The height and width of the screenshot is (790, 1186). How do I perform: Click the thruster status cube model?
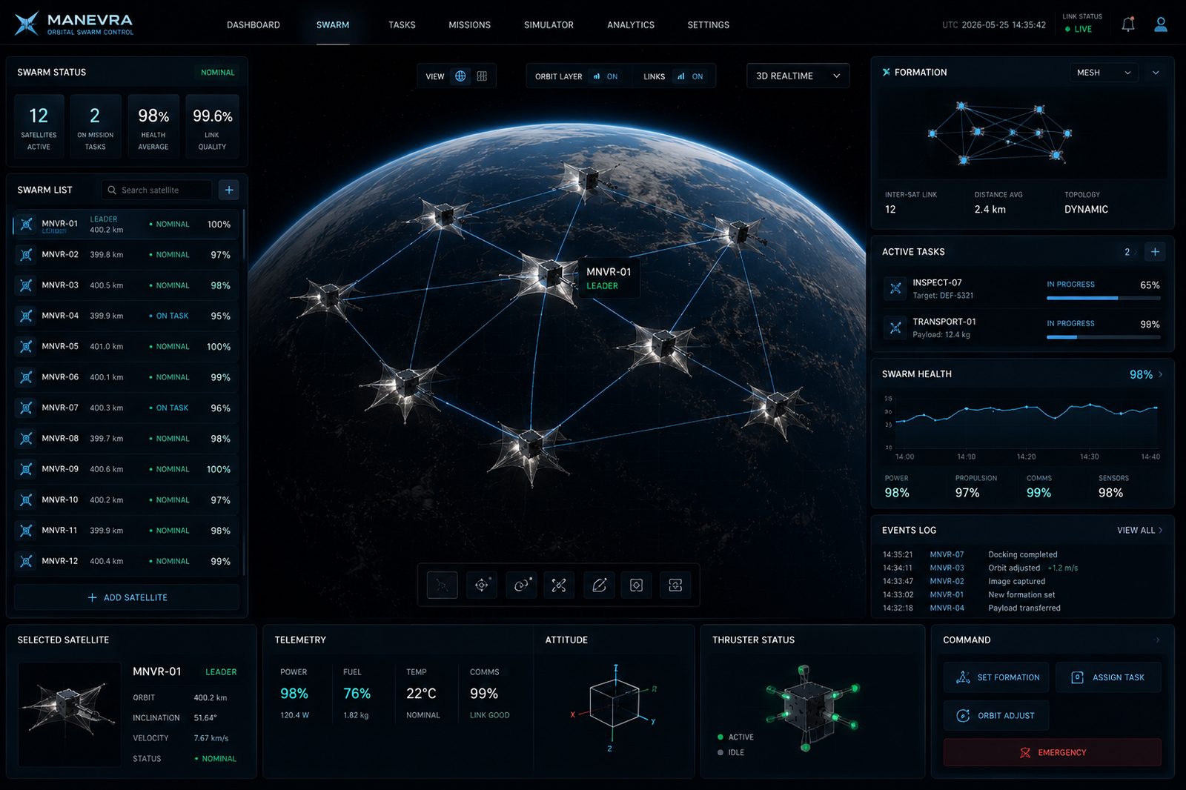[x=812, y=708]
